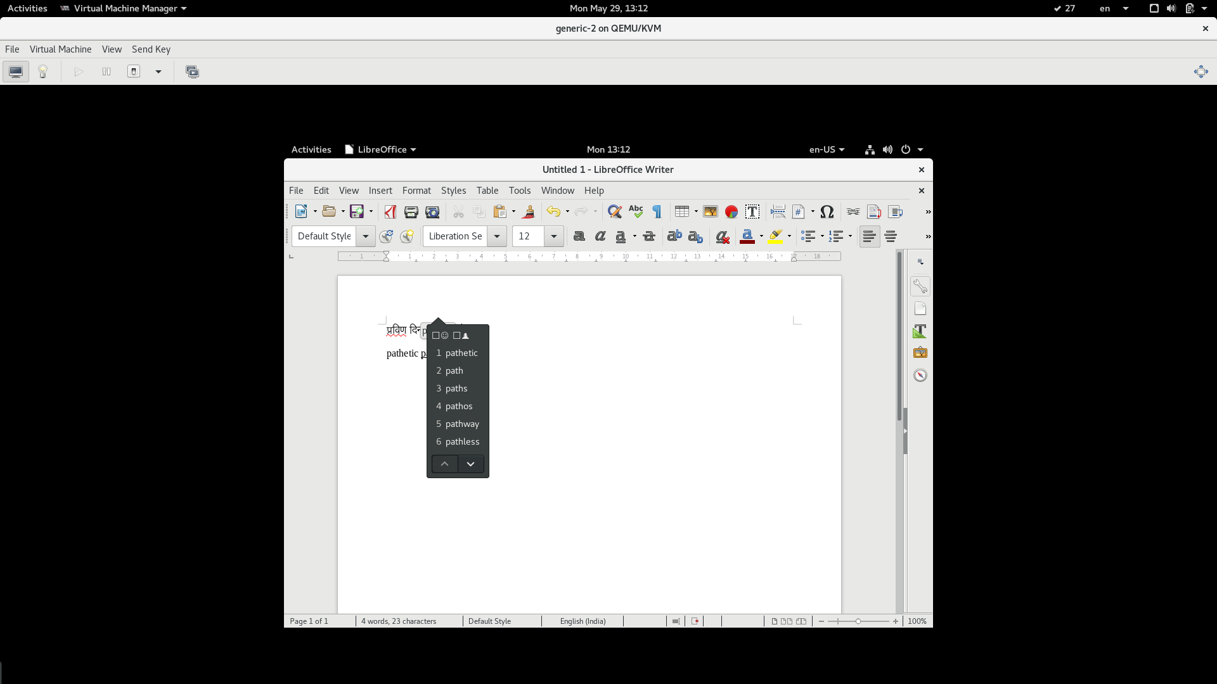Image resolution: width=1217 pixels, height=684 pixels.
Task: Open Send Key menu in VM window
Action: [151, 49]
